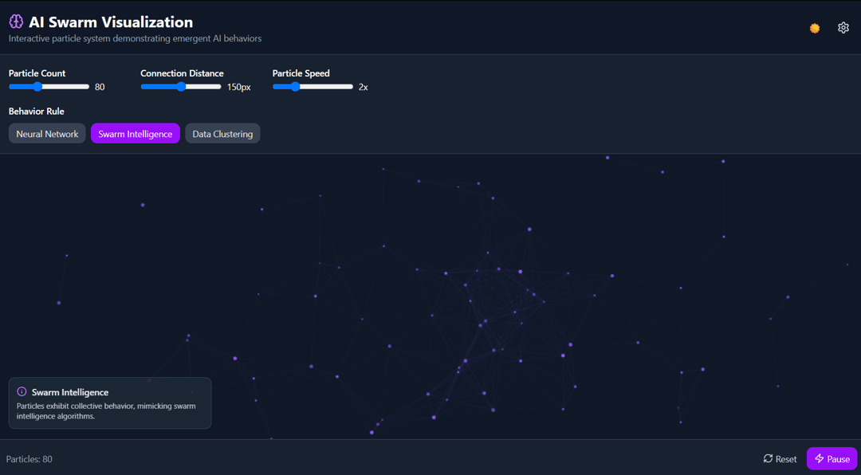Click the 'Particles: 80' status text
This screenshot has height=475, width=861.
(29, 459)
